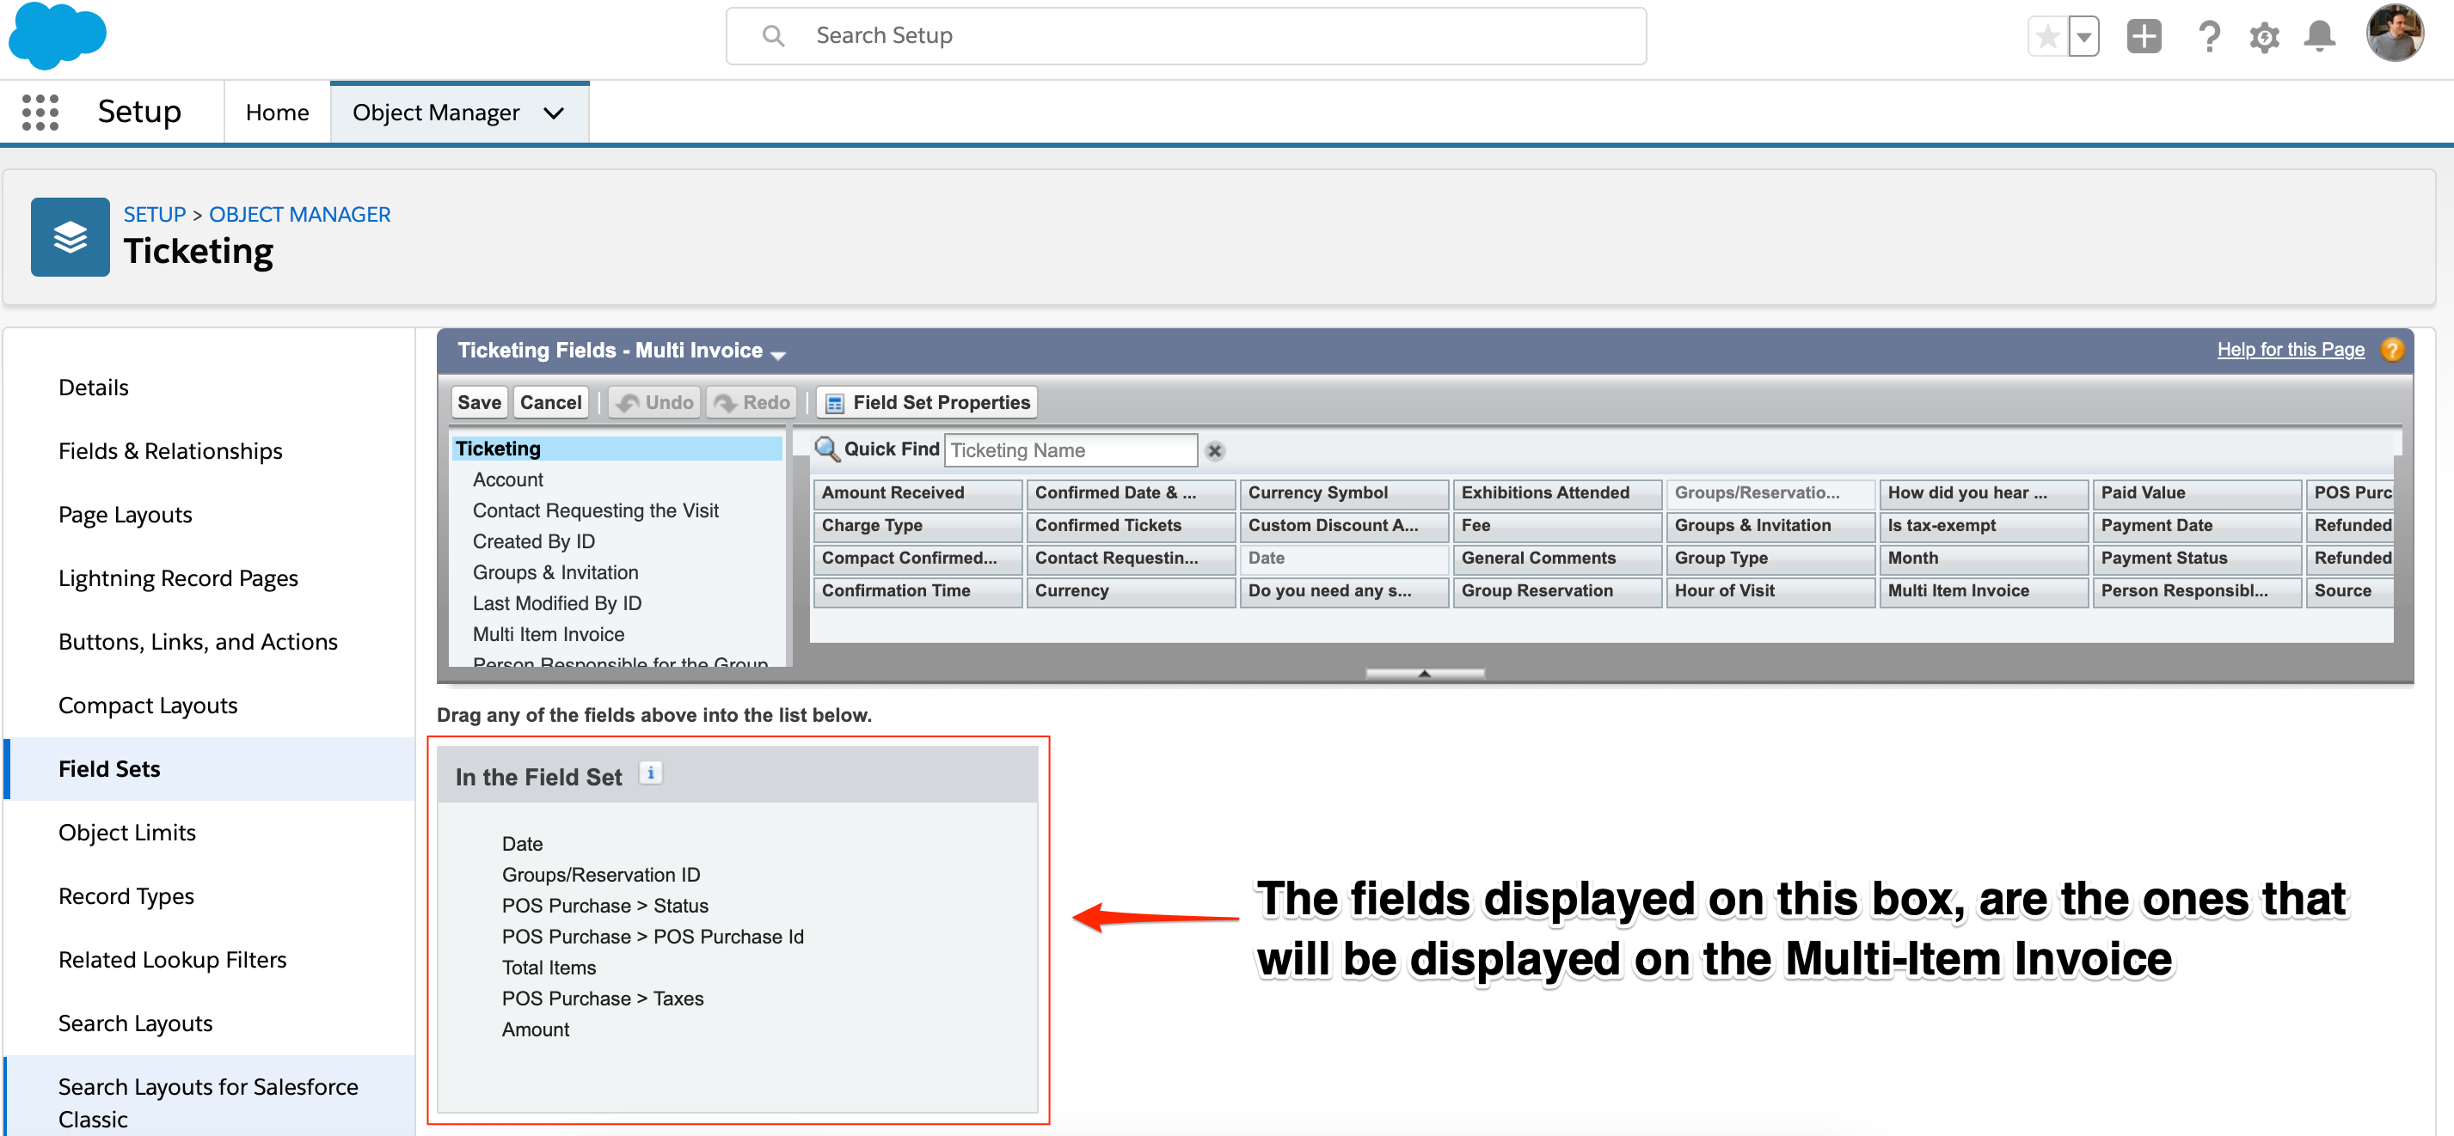
Task: Click the Field Set Properties button
Action: pyautogui.click(x=927, y=403)
